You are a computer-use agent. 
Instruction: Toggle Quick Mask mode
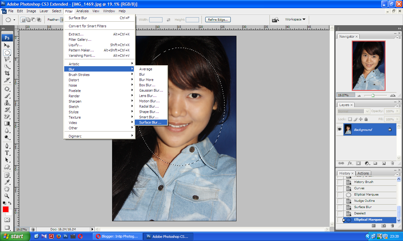(x=7, y=220)
